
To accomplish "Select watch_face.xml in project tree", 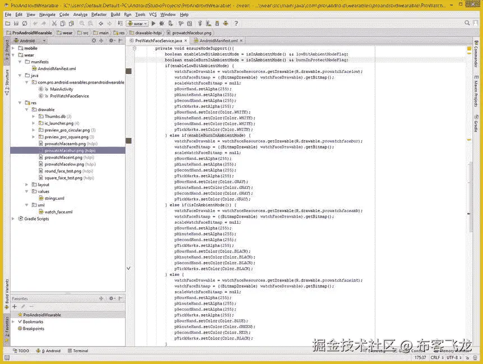I will click(56, 212).
